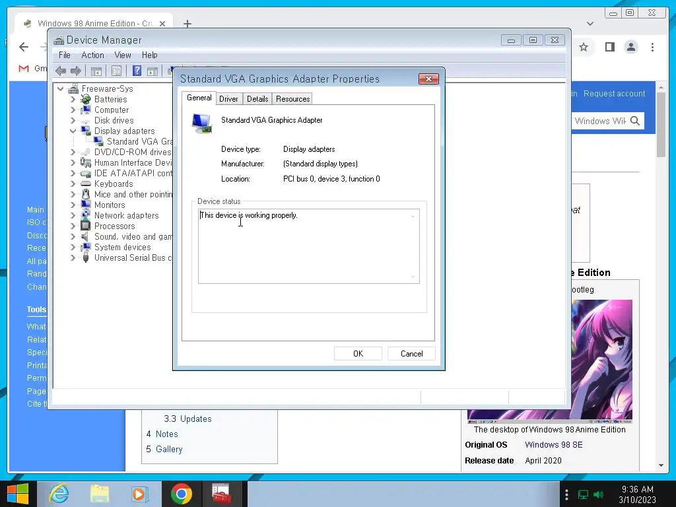Open Windows Start button
Viewport: 676px width, 507px height.
(x=18, y=494)
